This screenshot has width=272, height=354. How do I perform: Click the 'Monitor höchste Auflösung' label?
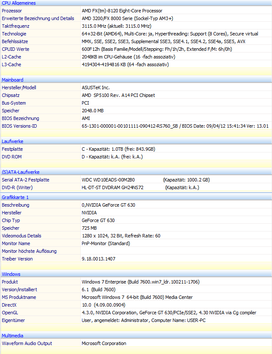click(x=29, y=251)
